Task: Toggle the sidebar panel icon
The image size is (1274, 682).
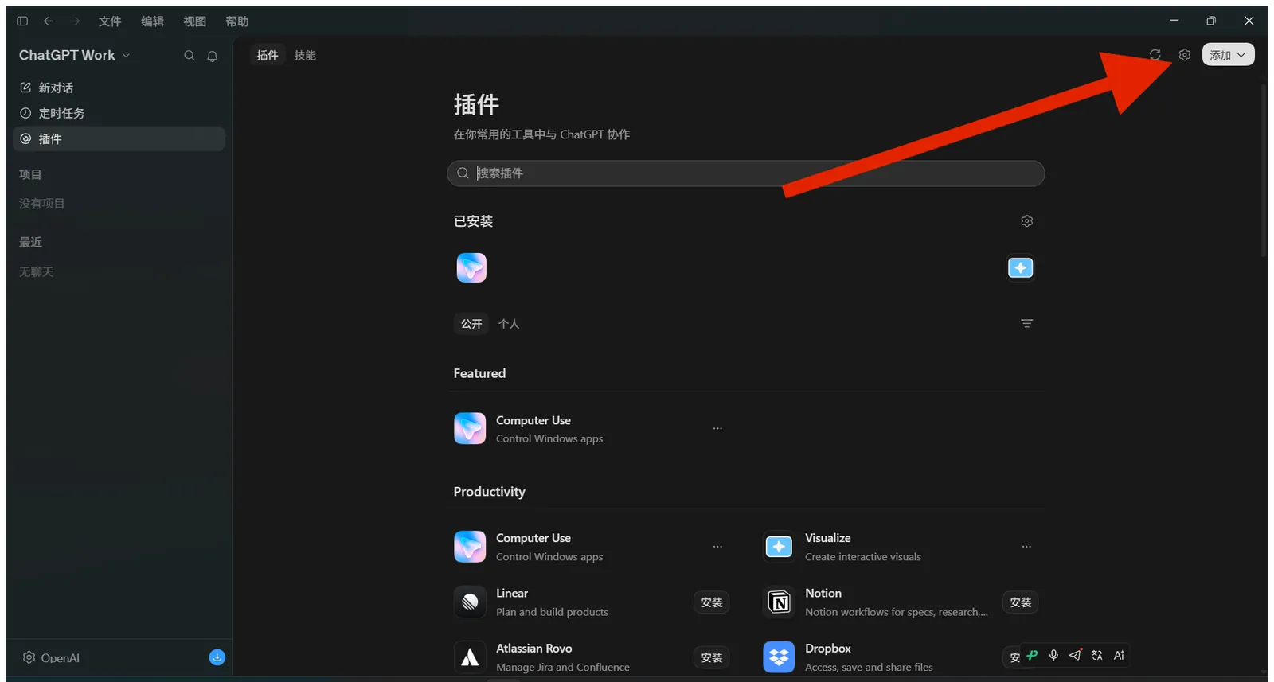Action: [x=22, y=21]
